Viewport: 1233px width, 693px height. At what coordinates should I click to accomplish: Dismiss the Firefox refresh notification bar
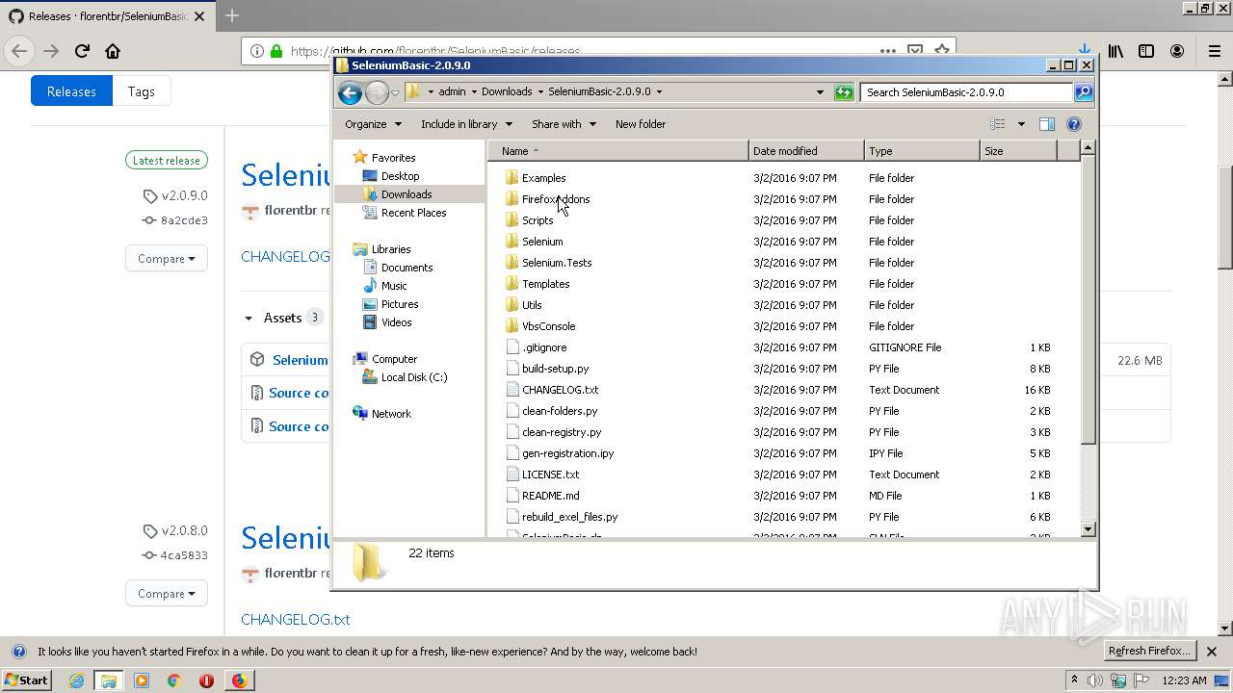click(x=1214, y=652)
